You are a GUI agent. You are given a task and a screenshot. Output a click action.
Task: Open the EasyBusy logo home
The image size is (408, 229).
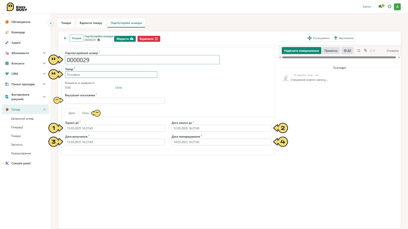pos(17,7)
